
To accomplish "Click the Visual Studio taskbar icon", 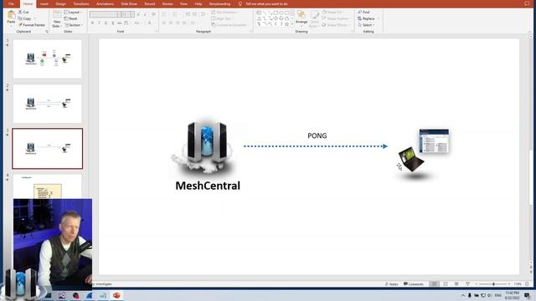I will pyautogui.click(x=62, y=295).
